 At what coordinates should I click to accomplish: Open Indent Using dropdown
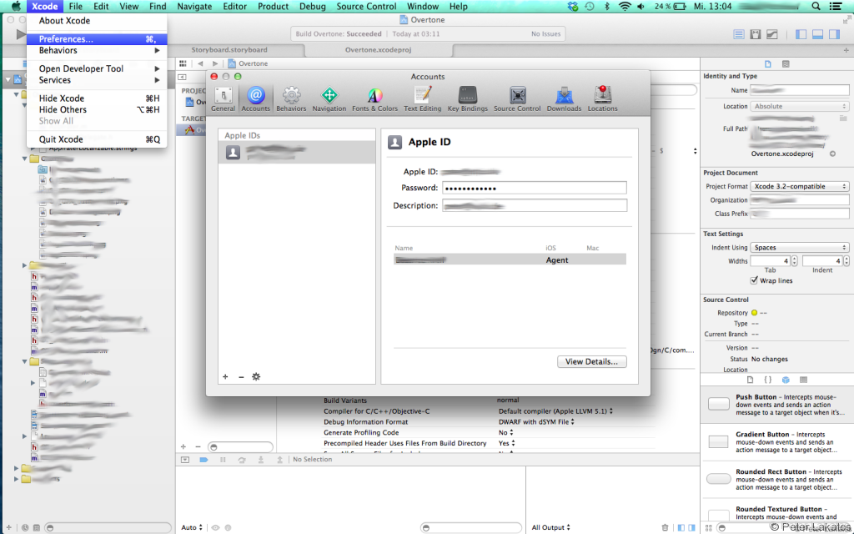(800, 247)
